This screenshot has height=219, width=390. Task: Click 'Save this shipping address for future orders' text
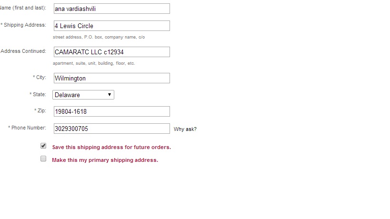click(x=111, y=147)
